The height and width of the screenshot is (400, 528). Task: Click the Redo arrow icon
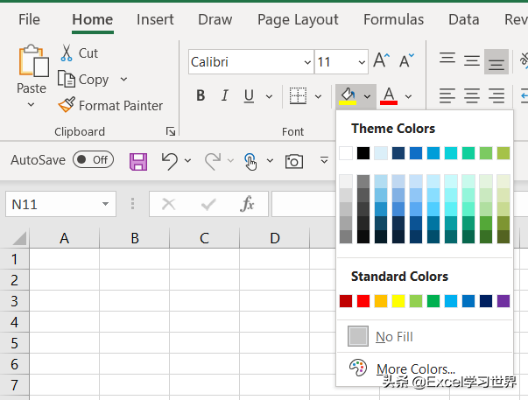coord(213,161)
